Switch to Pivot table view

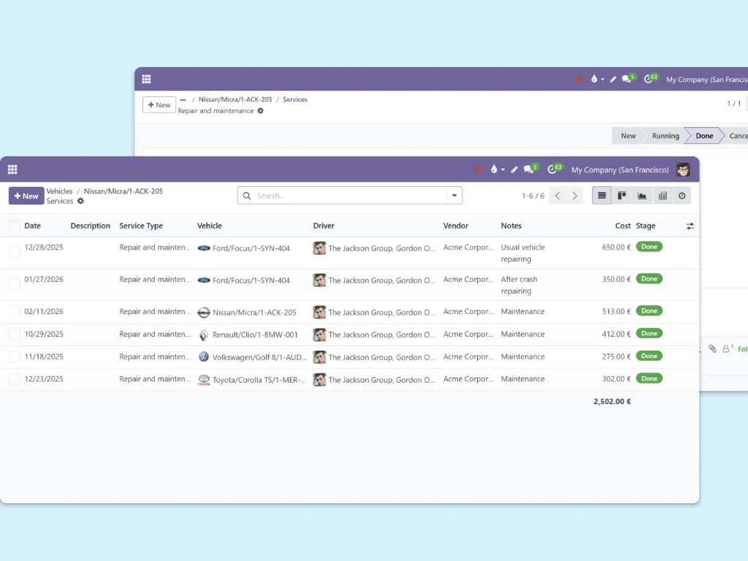coord(663,196)
